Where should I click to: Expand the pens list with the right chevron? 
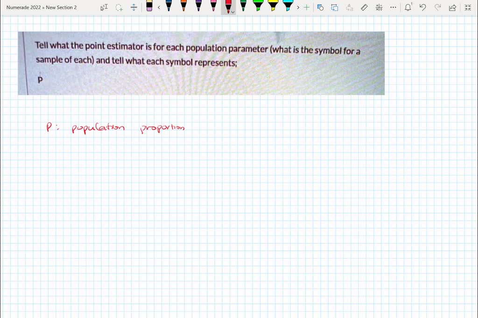click(297, 7)
